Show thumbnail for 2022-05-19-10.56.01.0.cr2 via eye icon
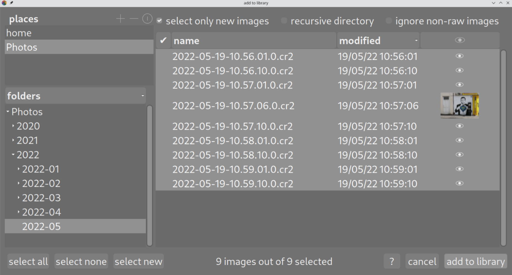Image resolution: width=512 pixels, height=275 pixels. point(459,56)
